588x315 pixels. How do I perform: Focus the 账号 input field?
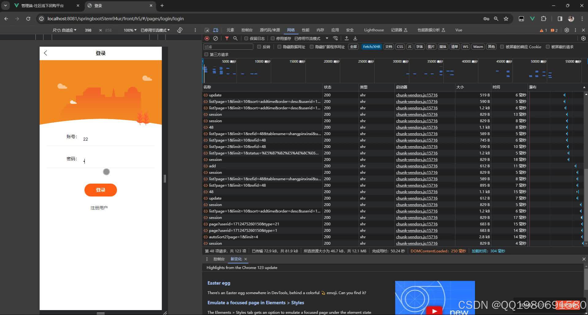(x=118, y=139)
